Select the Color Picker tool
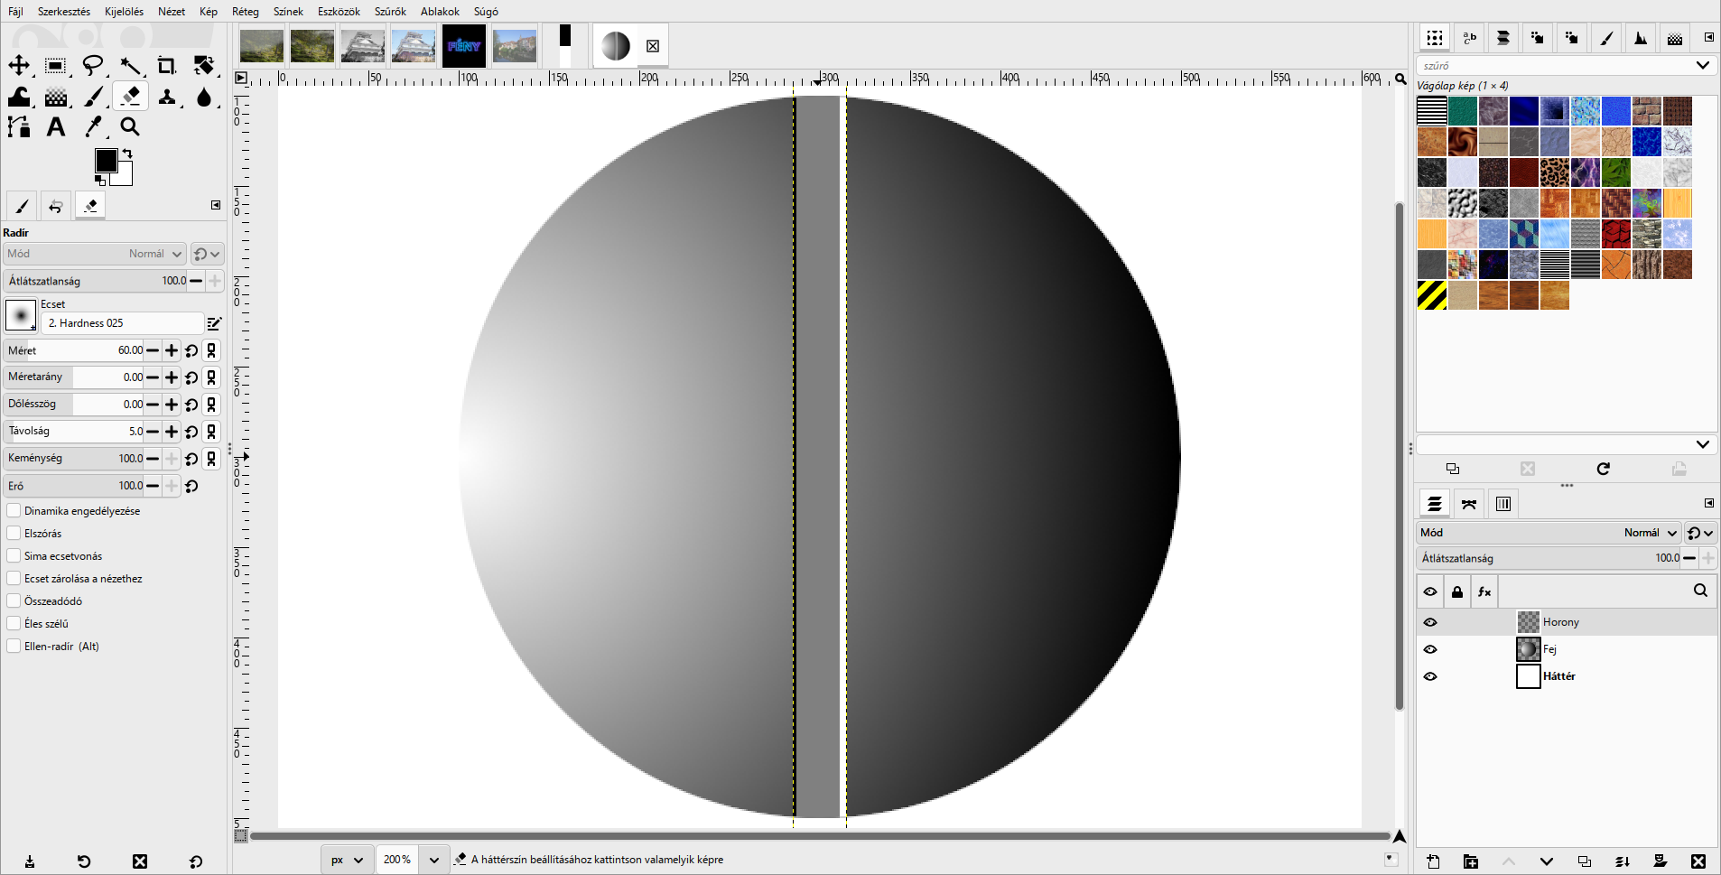Image resolution: width=1721 pixels, height=875 pixels. coord(93,127)
